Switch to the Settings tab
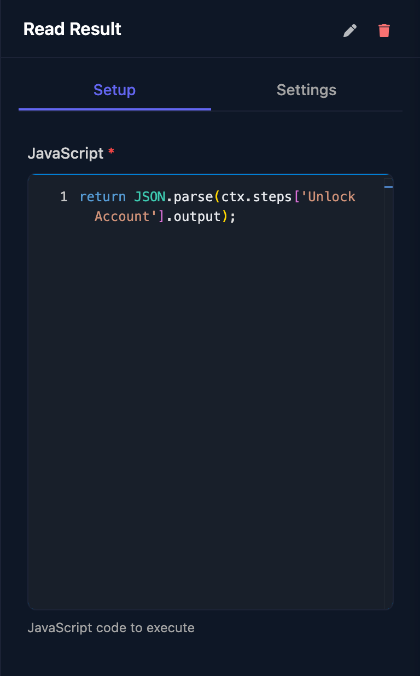The height and width of the screenshot is (676, 420). point(306,90)
